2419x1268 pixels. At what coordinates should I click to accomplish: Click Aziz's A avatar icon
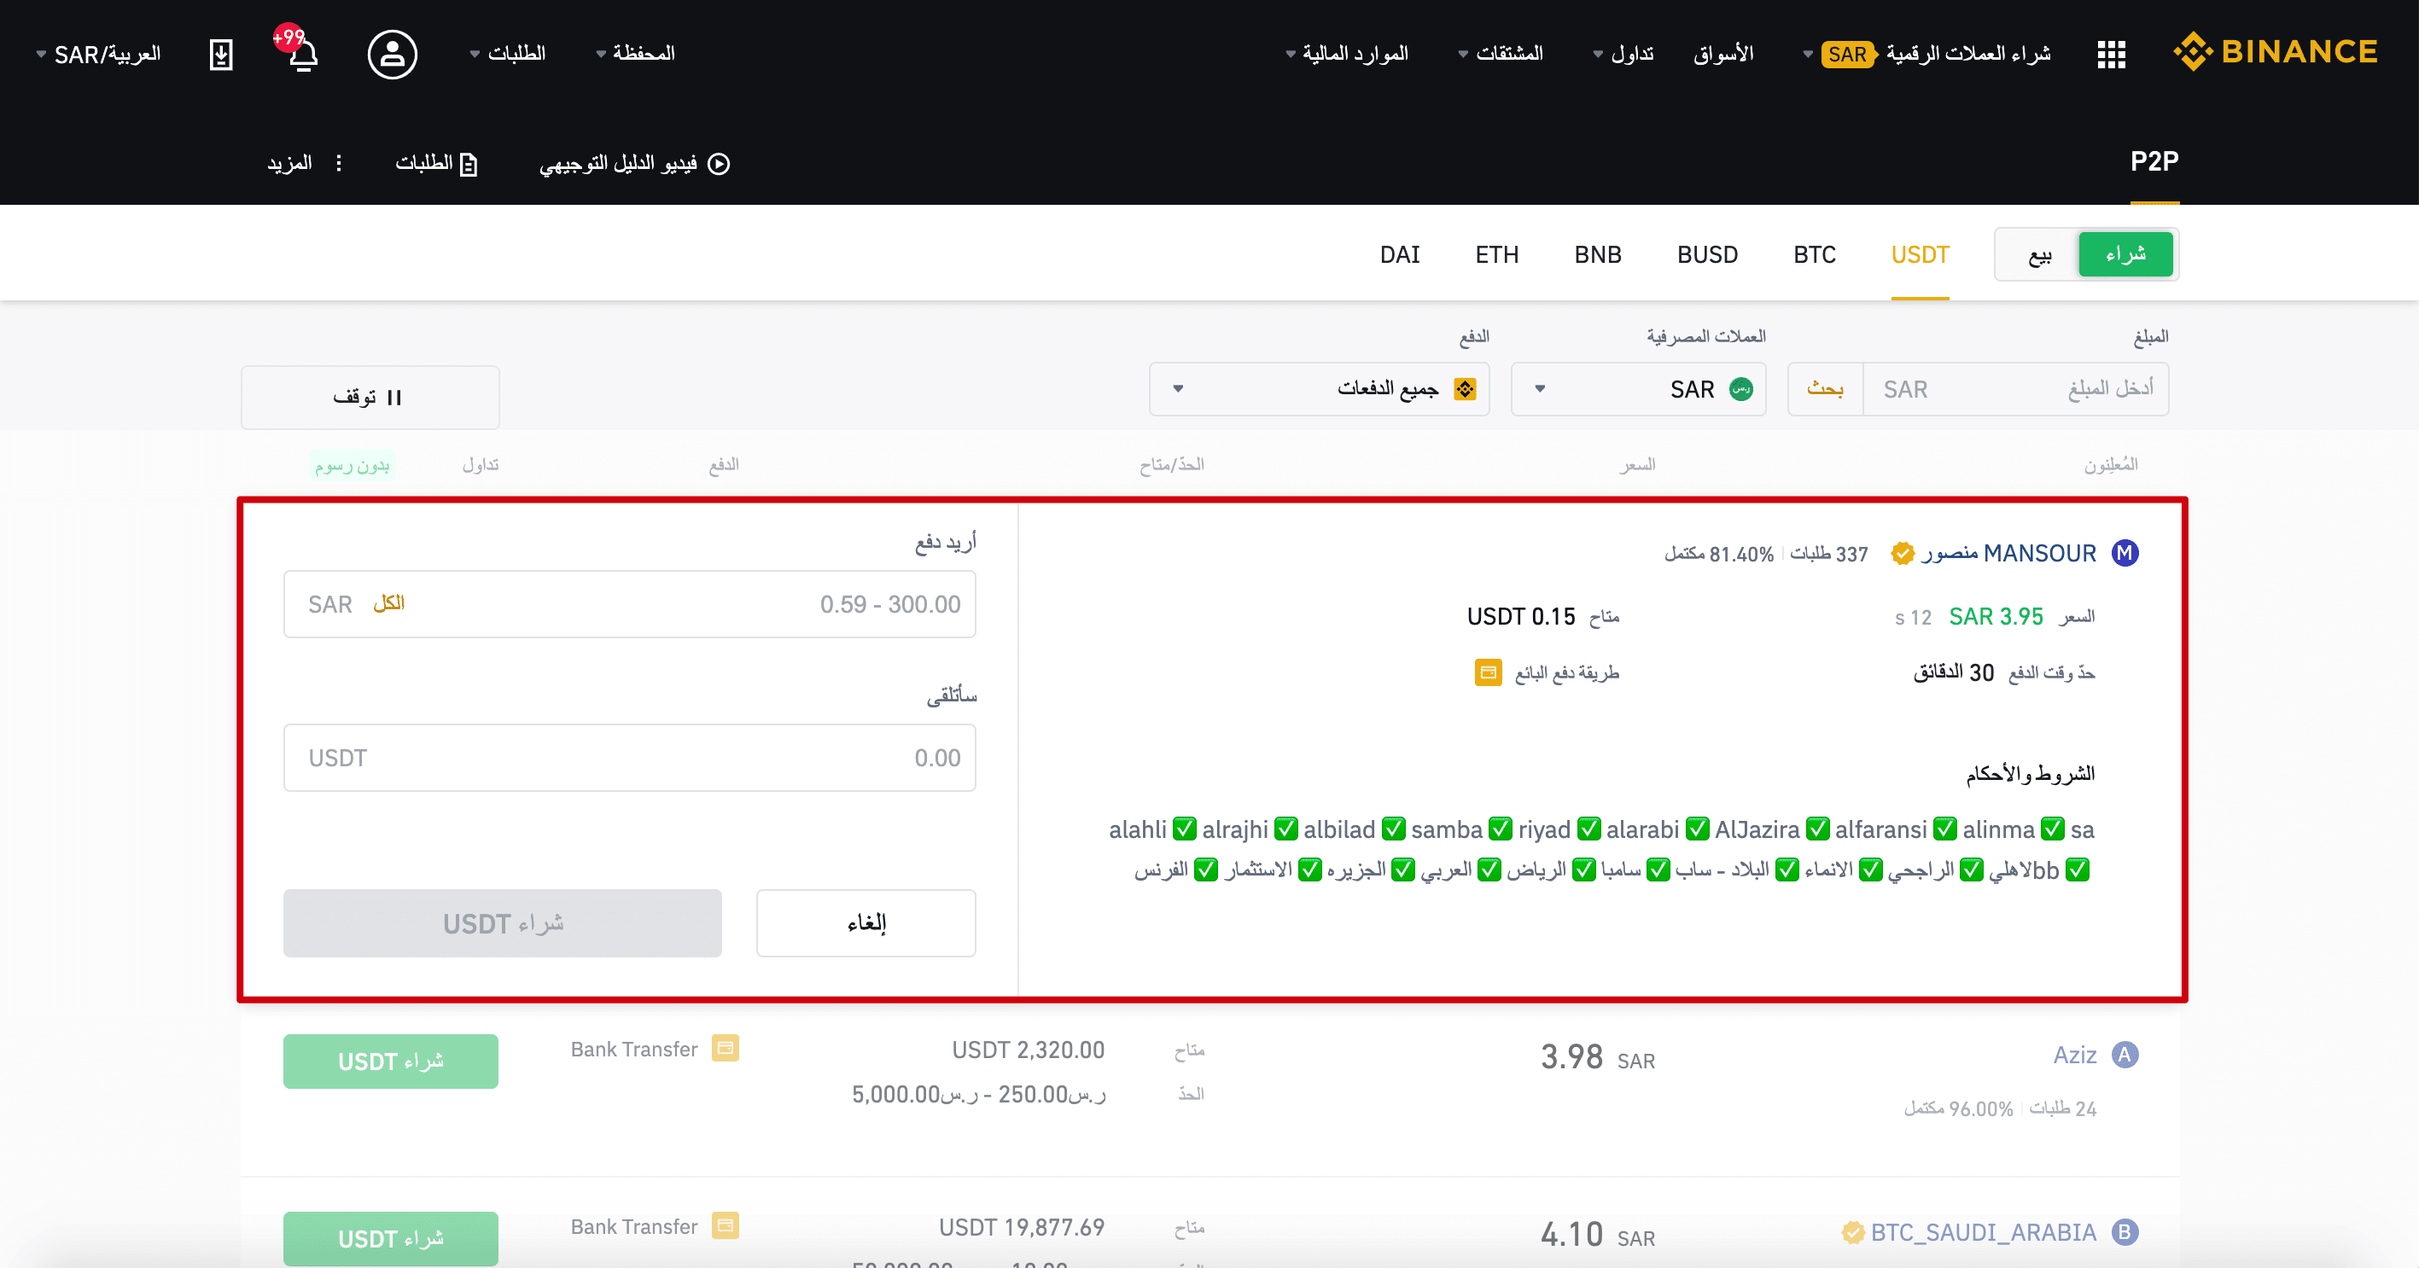pos(2125,1055)
